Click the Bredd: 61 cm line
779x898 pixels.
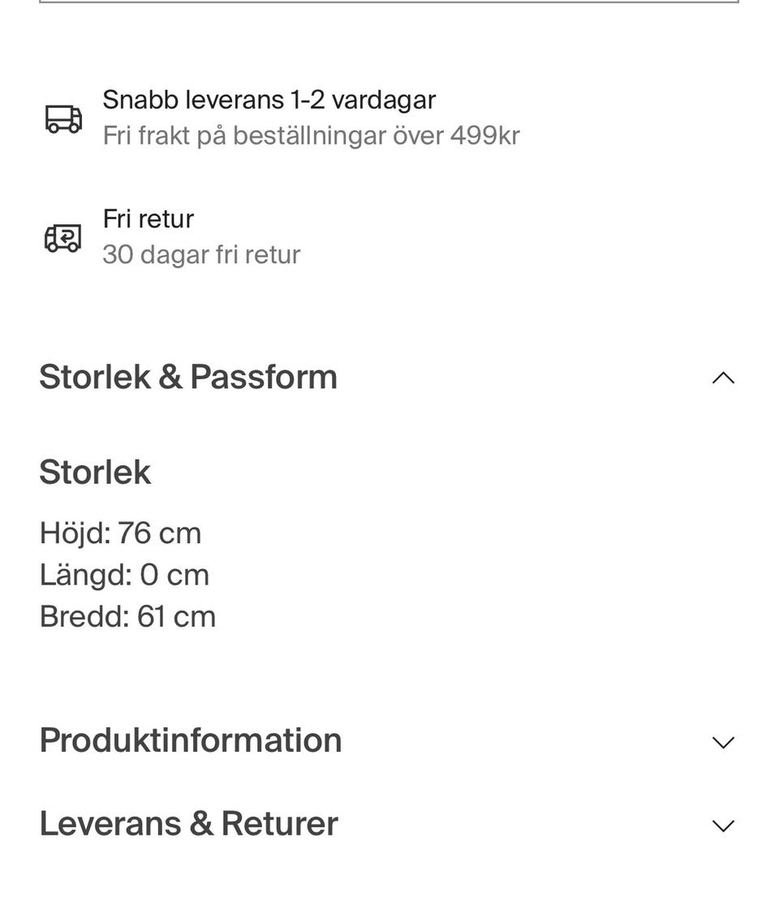pos(127,617)
